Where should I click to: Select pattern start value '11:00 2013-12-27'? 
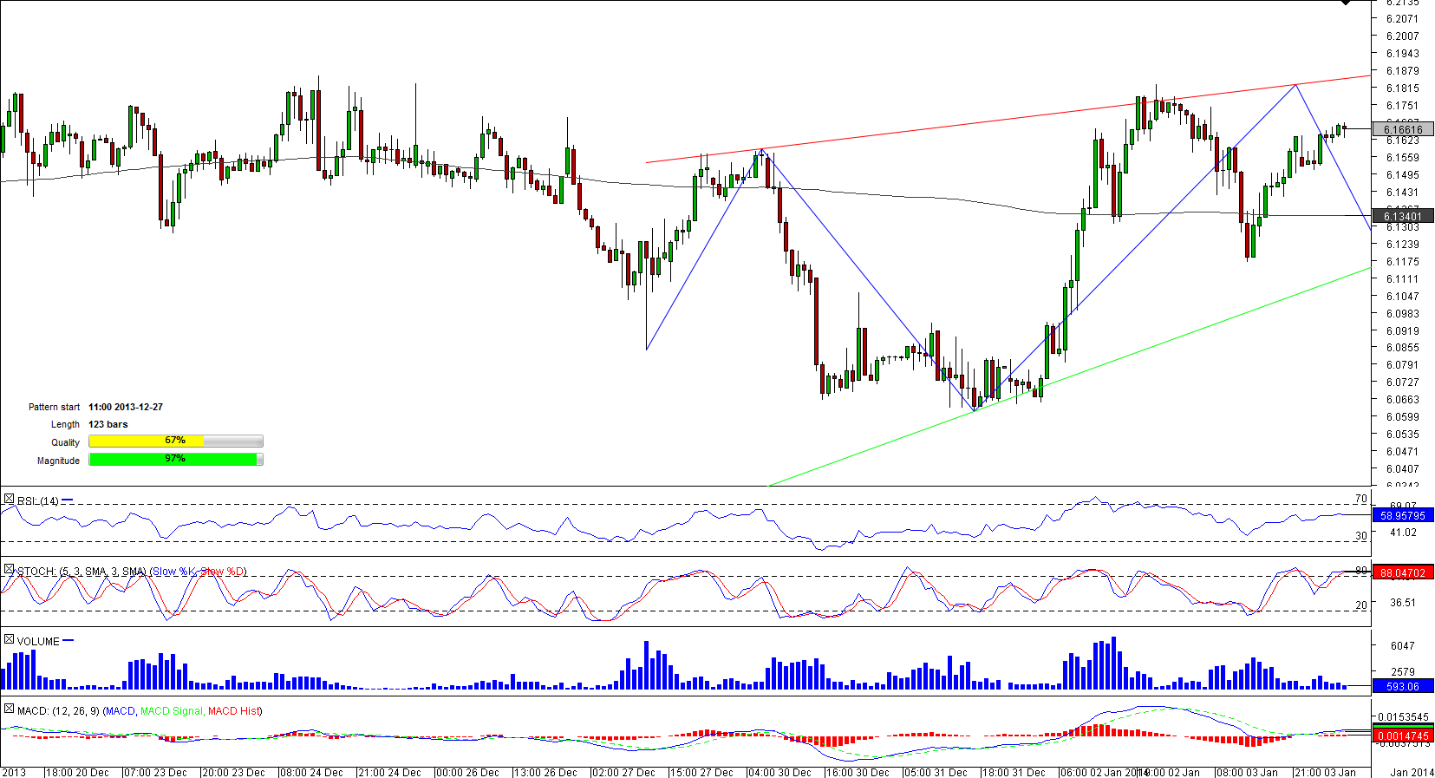pyautogui.click(x=126, y=407)
